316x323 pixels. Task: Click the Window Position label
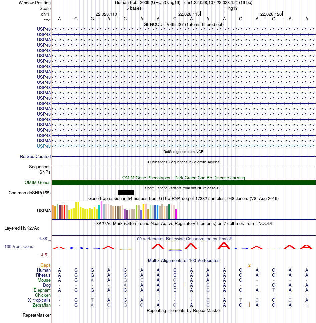coord(34,3)
